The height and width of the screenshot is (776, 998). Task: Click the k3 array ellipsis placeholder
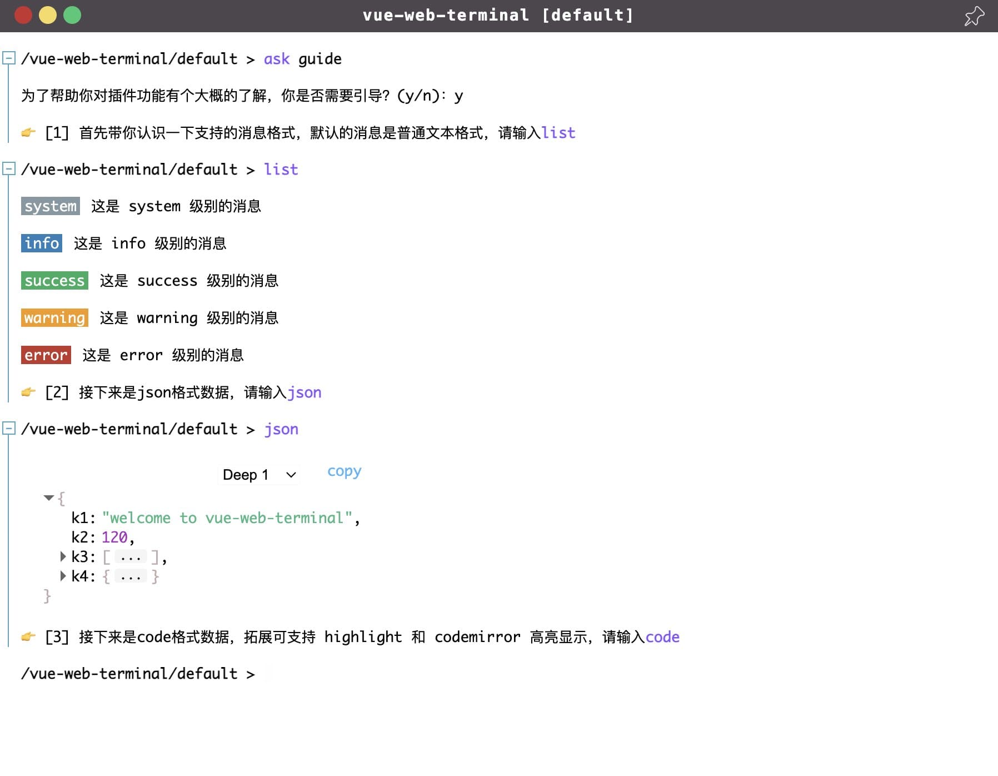point(131,557)
